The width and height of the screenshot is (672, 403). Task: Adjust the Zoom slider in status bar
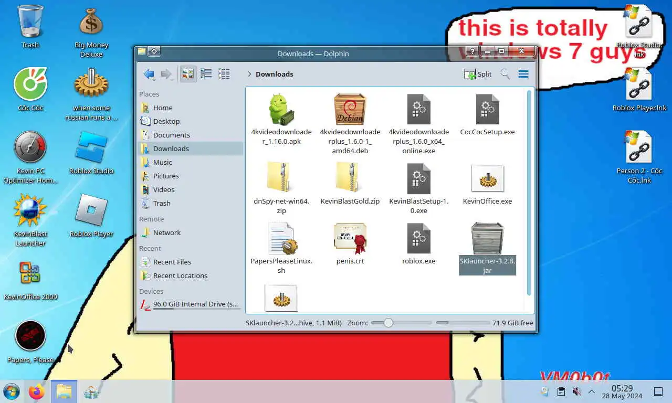(401, 323)
